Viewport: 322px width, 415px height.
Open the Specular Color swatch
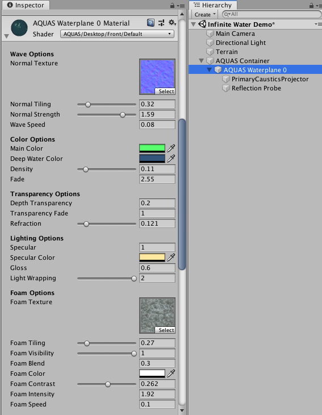point(152,258)
